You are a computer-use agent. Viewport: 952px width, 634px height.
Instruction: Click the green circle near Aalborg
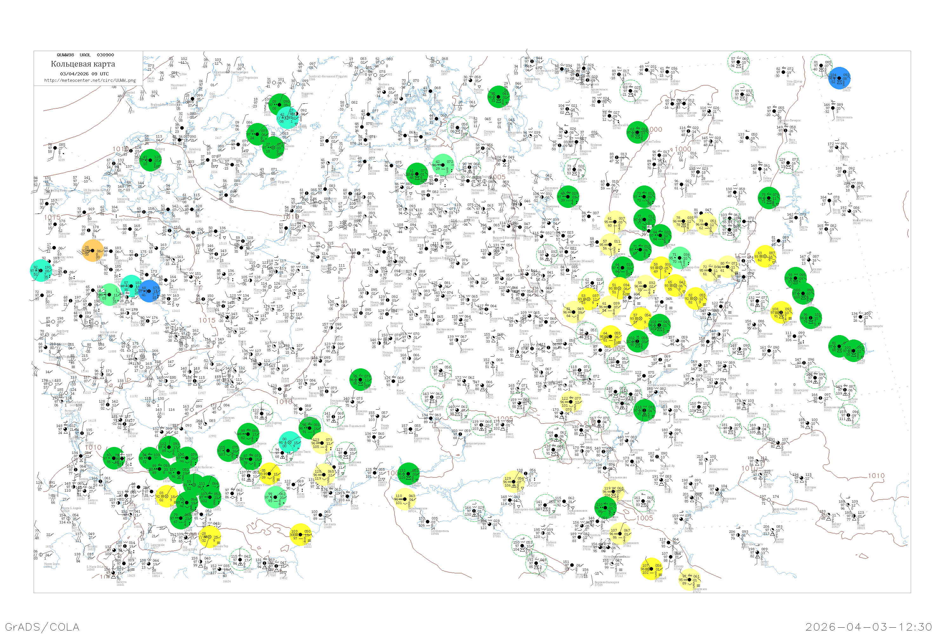point(150,160)
